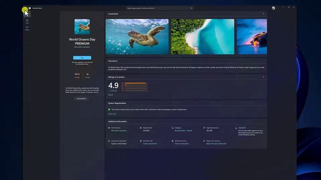Open the aerial beach screenshot thumbnail

[x=203, y=36]
